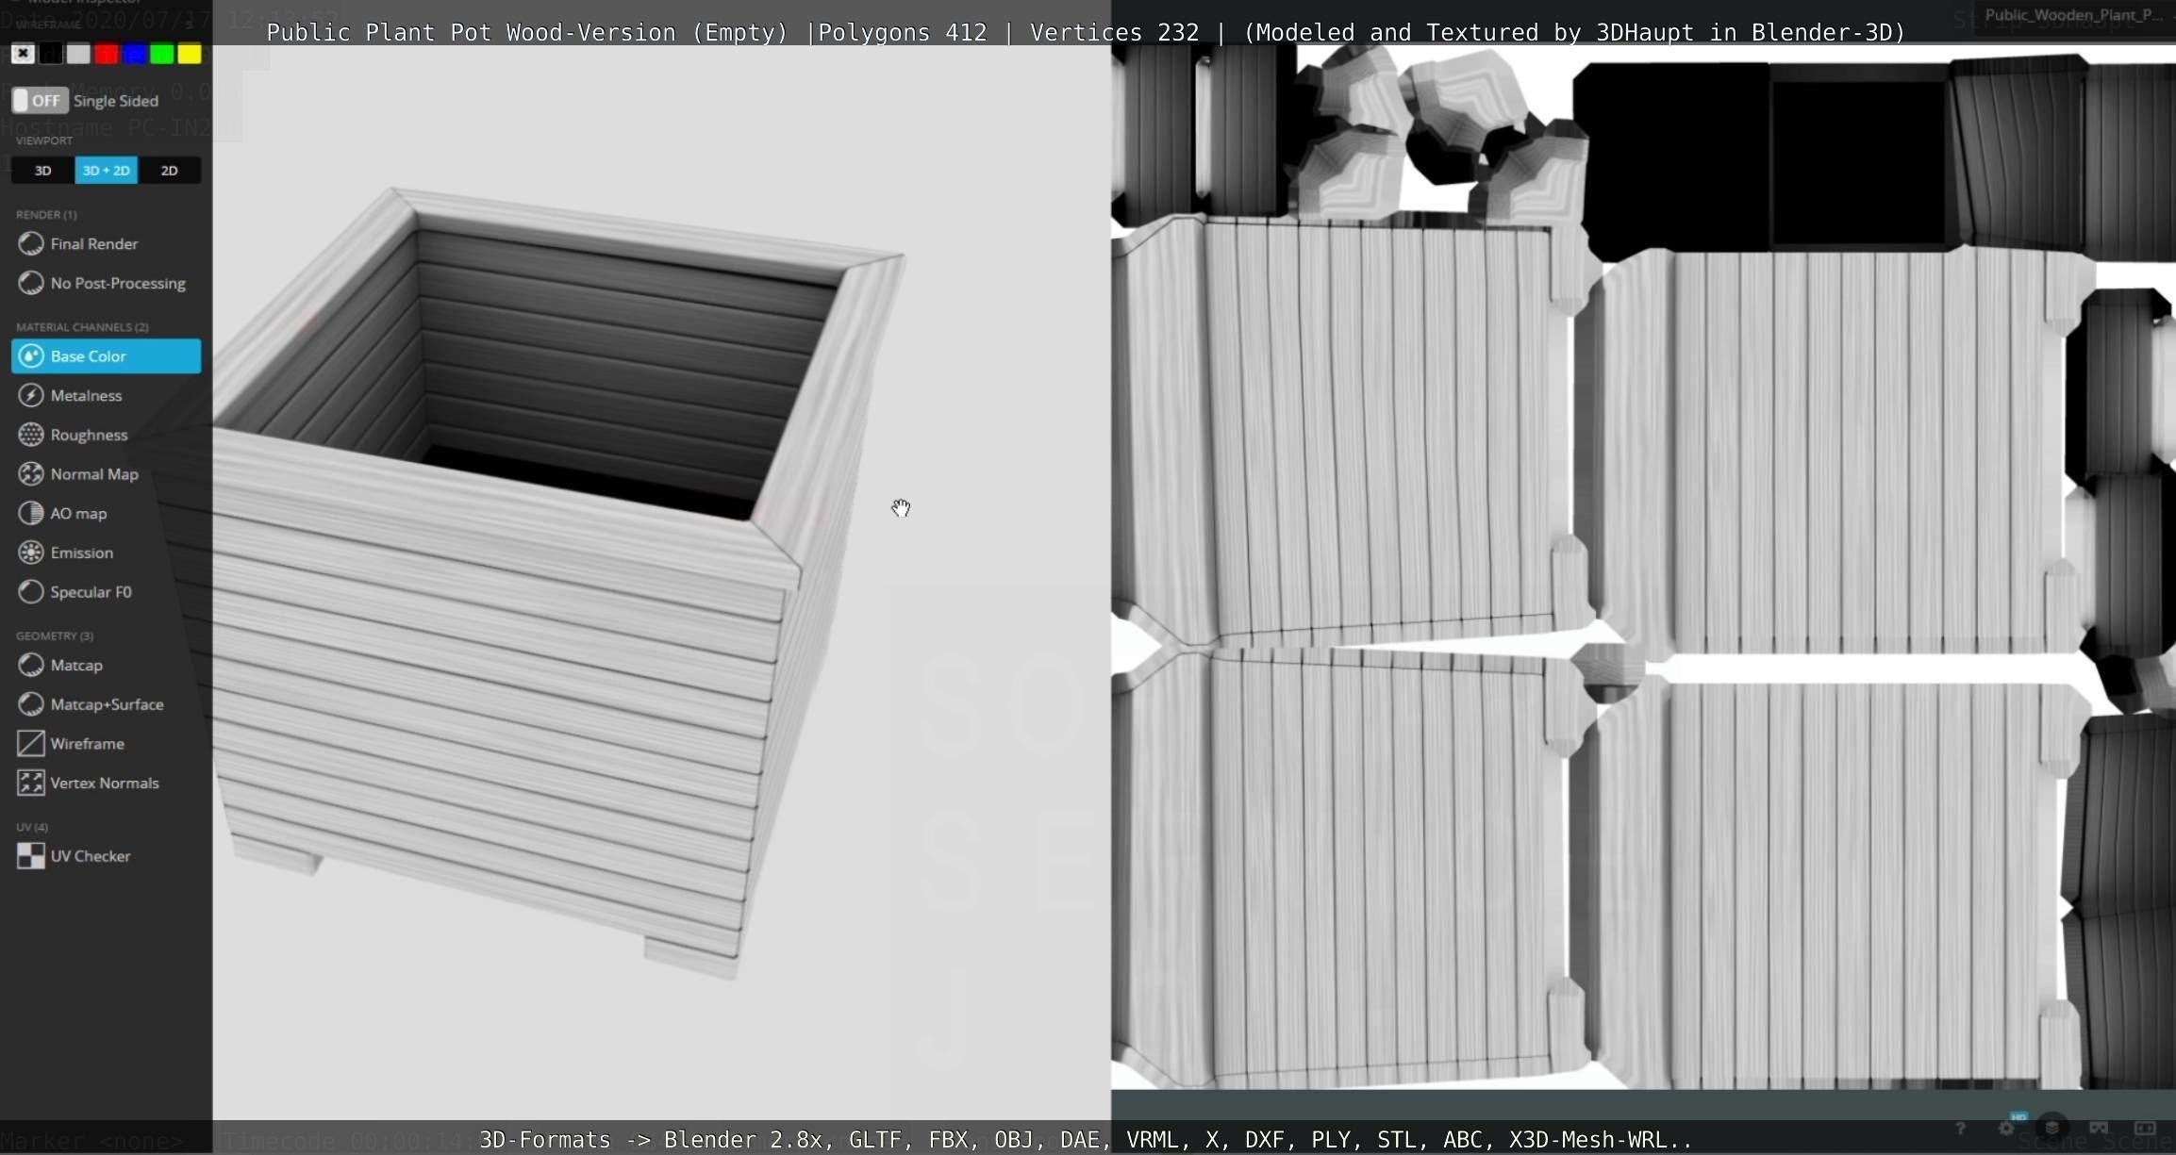Click the fullscreen icon in the viewer bar
This screenshot has height=1155, width=2176.
tap(2145, 1128)
